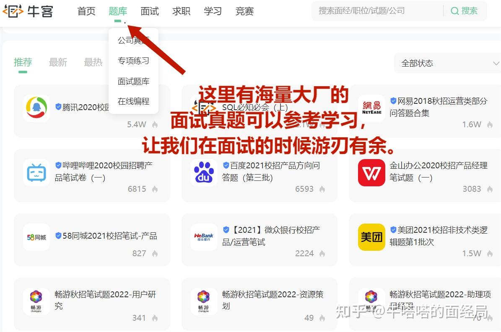
Task: Open the 学习 nav tab
Action: (x=213, y=11)
